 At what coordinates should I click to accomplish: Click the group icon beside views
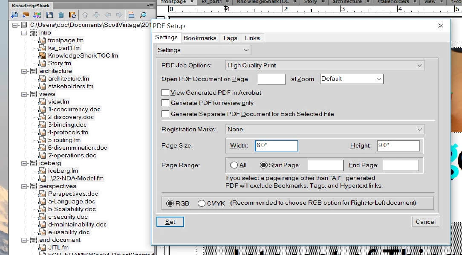click(x=33, y=94)
